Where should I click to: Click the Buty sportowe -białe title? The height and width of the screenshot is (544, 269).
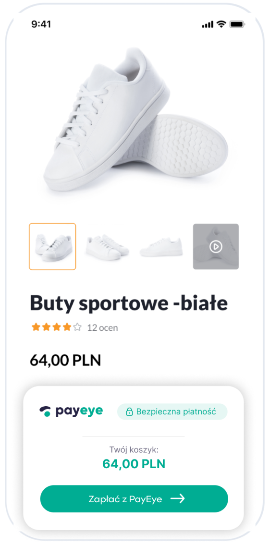(x=129, y=303)
